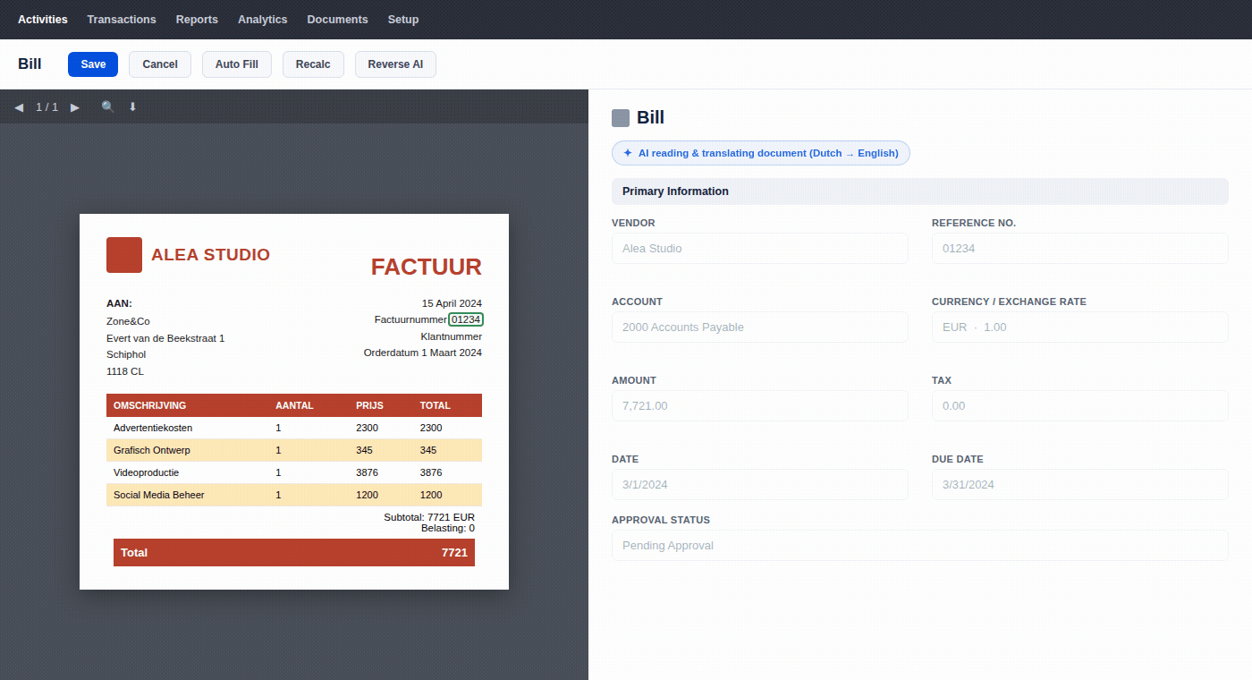Viewport: 1252px width, 680px height.
Task: Click the Orderdatum 1 Maart 2024 line
Action: 423,353
